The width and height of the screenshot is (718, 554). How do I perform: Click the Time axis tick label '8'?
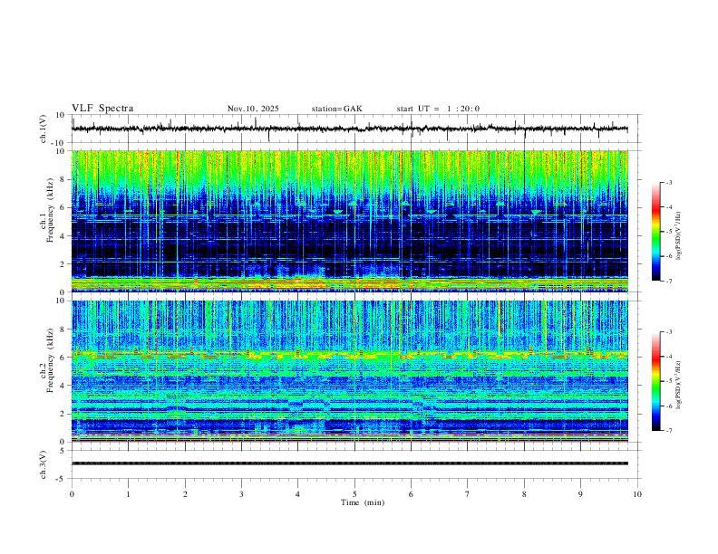(524, 494)
